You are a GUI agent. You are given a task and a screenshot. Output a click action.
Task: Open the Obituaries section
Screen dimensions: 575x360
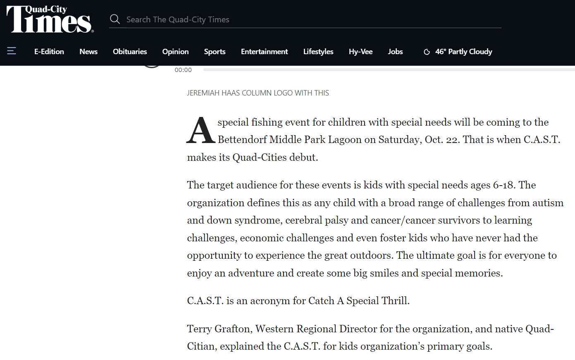point(130,52)
